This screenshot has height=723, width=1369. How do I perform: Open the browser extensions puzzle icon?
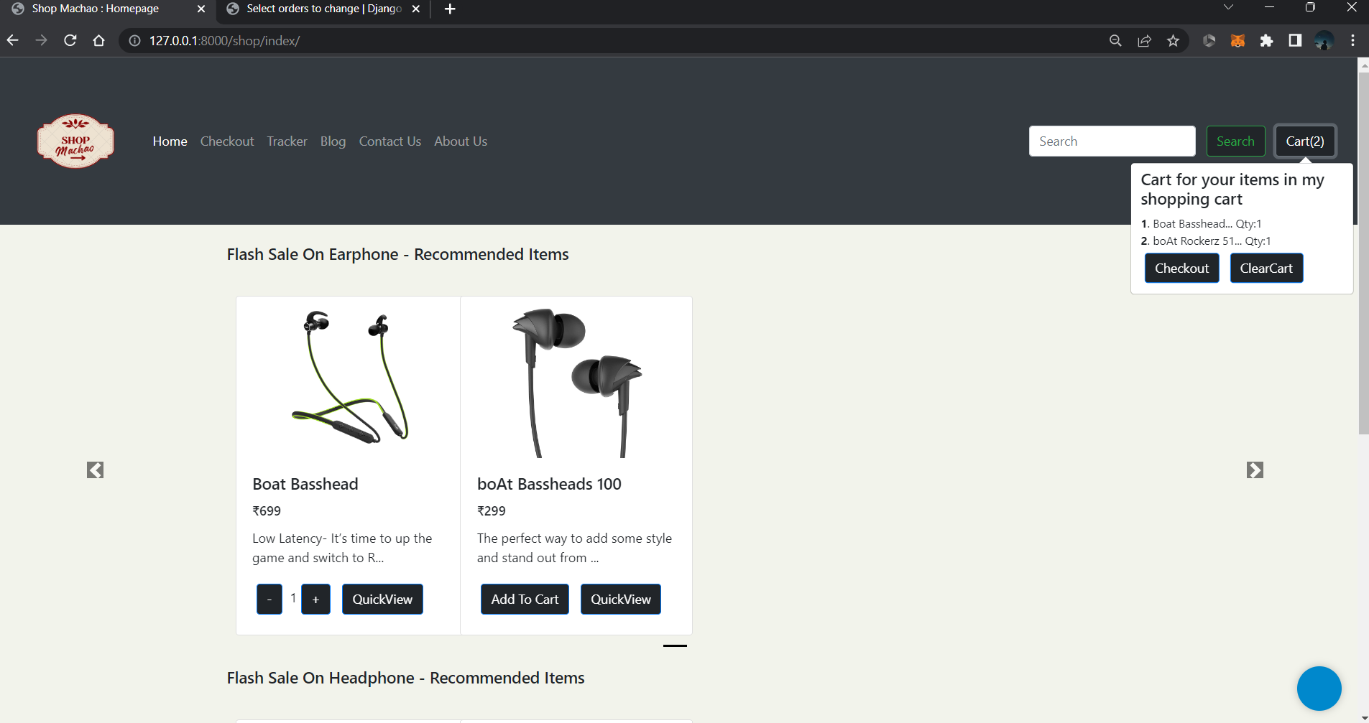tap(1267, 40)
